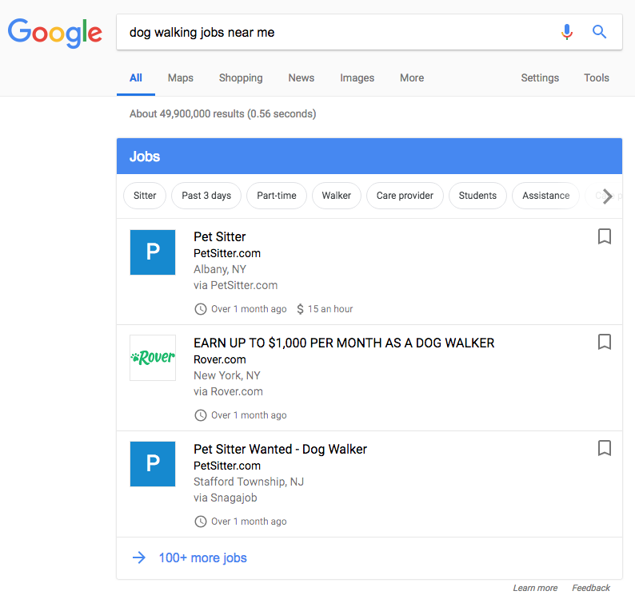
Task: Click arrow icon beside 100+ more jobs
Action: [x=139, y=557]
